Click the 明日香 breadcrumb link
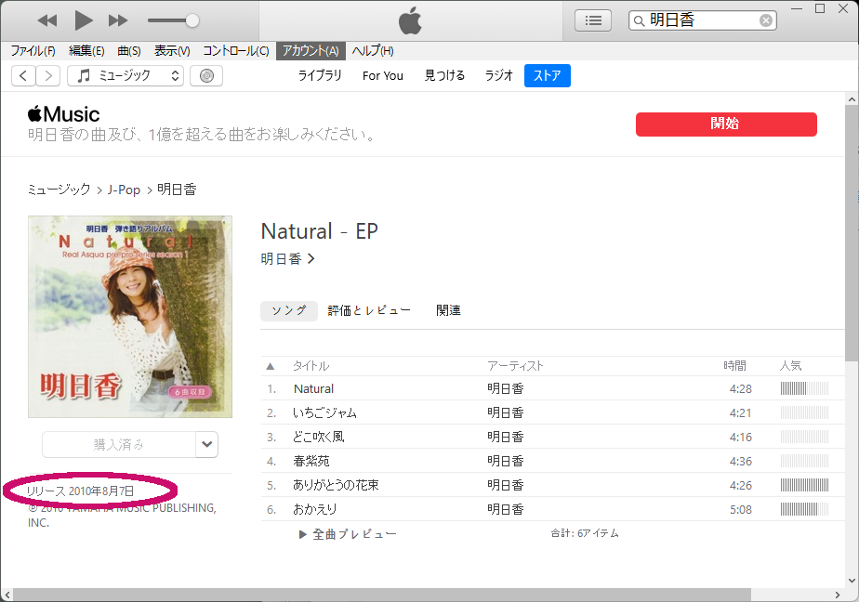Screen dimensions: 859x602 tap(177, 190)
